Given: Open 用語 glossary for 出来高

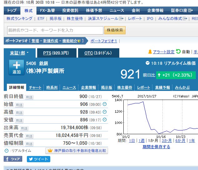Looking at the screenshot, I should tap(24, 129).
